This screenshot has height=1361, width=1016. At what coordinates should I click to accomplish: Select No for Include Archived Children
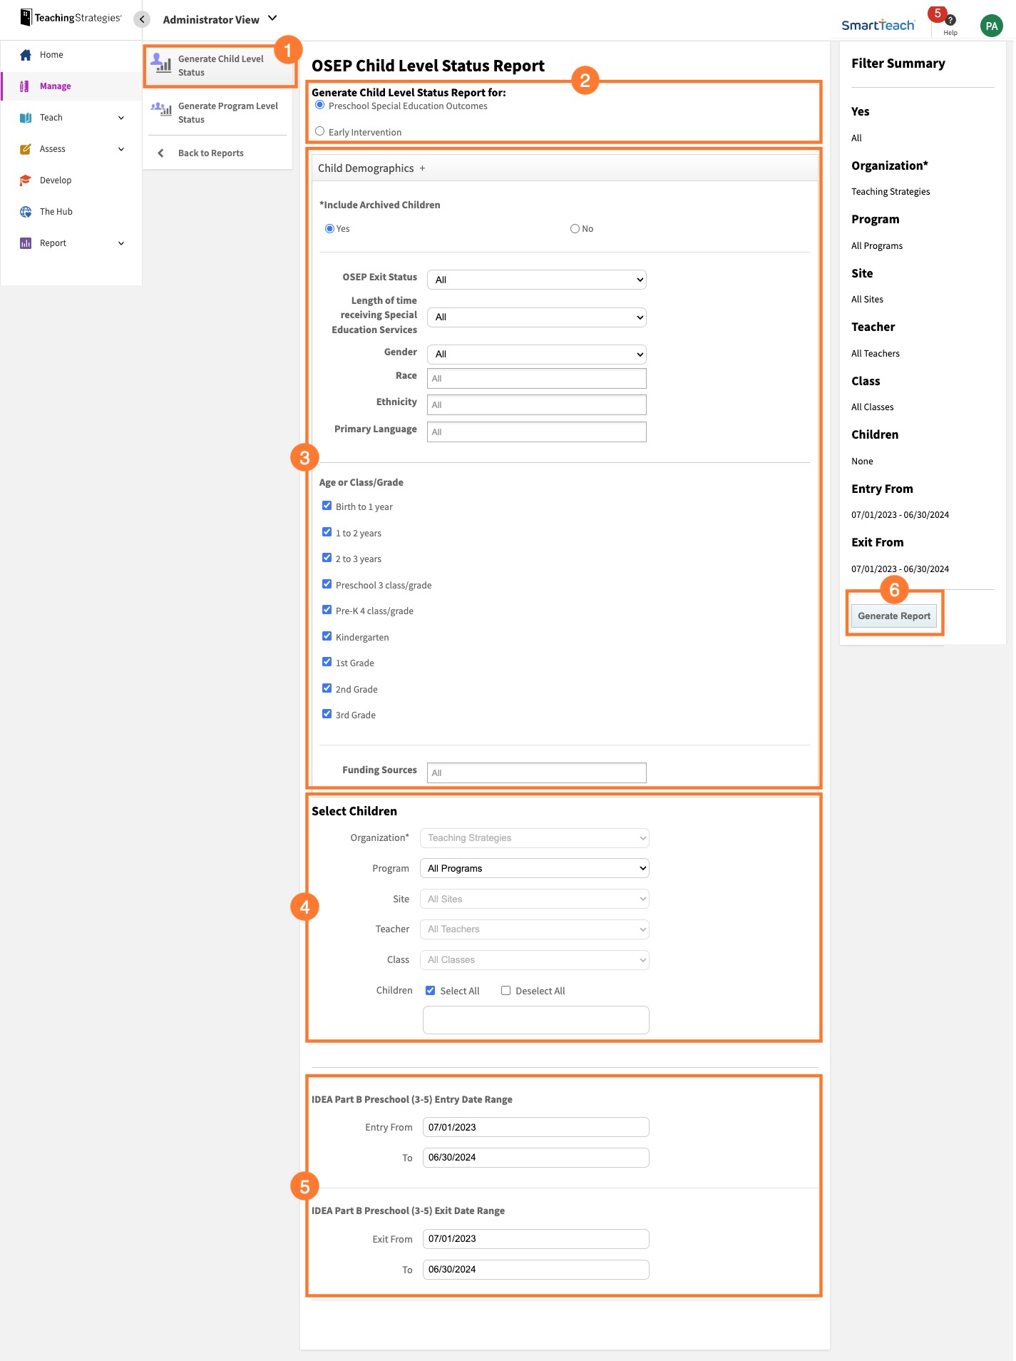click(575, 229)
